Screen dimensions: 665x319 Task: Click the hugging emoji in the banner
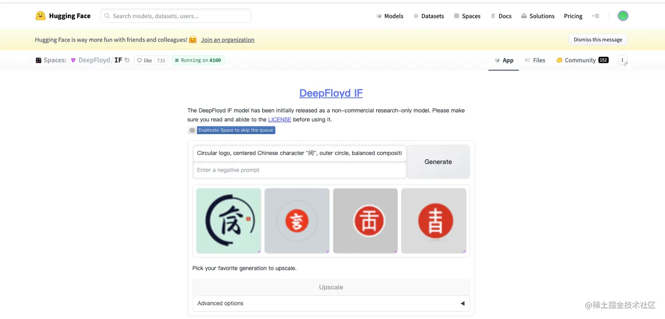point(193,40)
